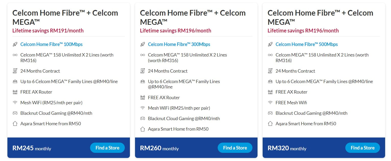Click the rocket icon beside 300Mbps plan

click(143, 44)
